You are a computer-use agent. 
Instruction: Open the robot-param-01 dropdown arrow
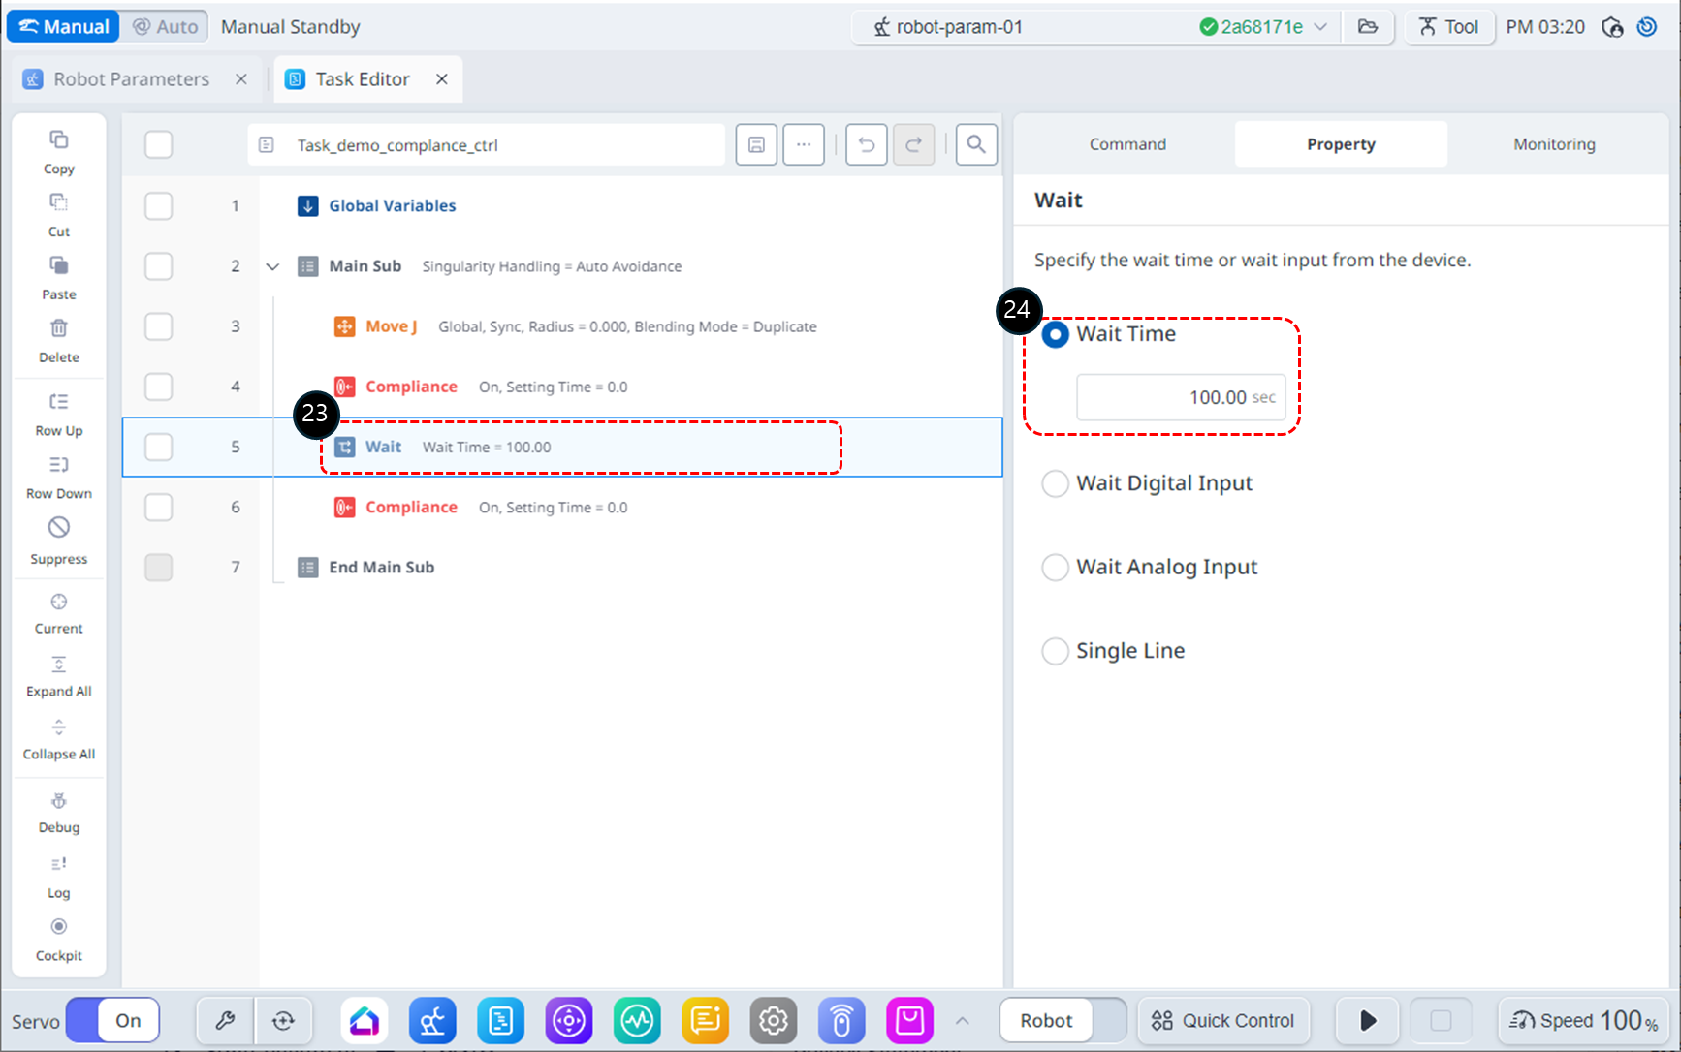point(1320,27)
